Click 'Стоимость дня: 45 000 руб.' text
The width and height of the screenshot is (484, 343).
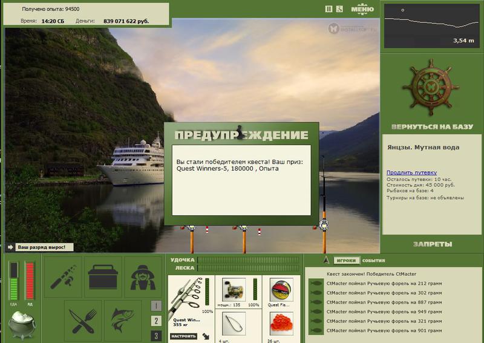[420, 185]
